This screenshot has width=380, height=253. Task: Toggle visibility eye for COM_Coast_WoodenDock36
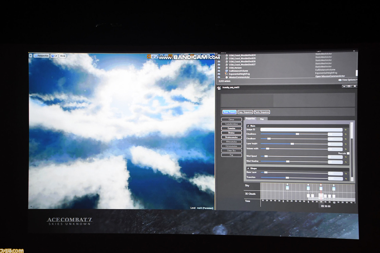click(x=219, y=62)
